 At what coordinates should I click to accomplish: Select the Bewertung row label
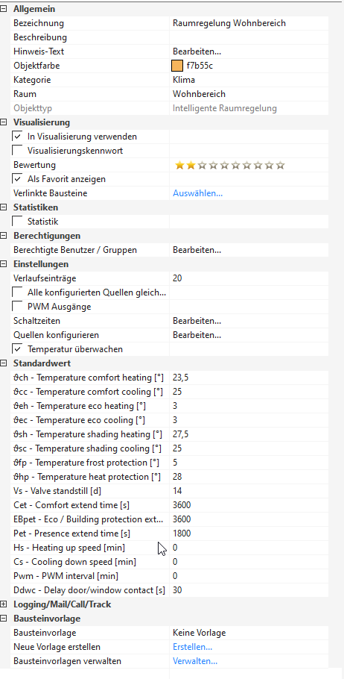34,165
